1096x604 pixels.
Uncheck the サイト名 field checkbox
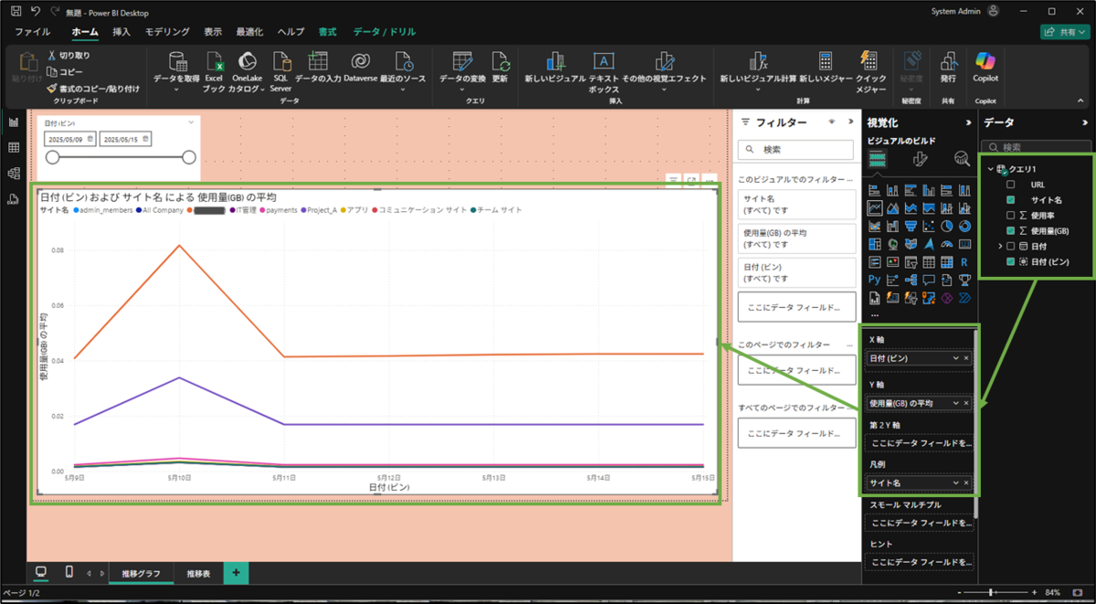click(1011, 200)
